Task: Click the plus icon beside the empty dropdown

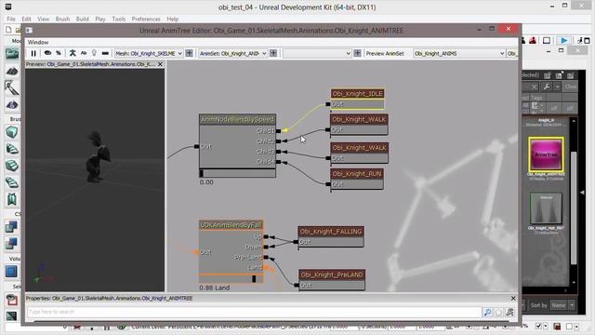Action: coord(357,54)
